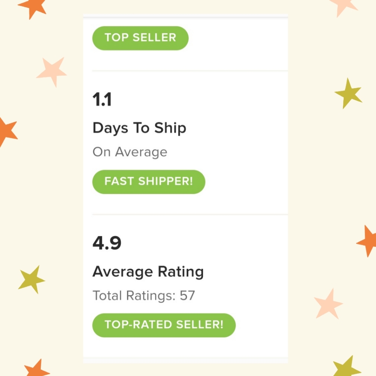Select the FAST SHIPPER! green badge

[149, 182]
